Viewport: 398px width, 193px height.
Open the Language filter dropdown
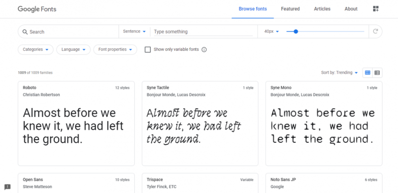(73, 50)
